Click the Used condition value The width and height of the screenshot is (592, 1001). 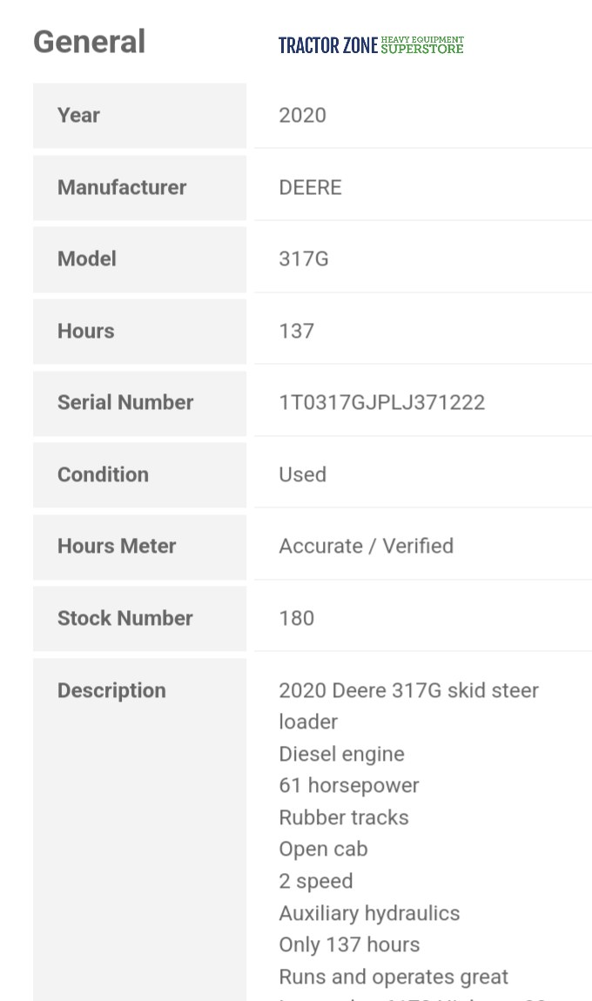coord(302,474)
